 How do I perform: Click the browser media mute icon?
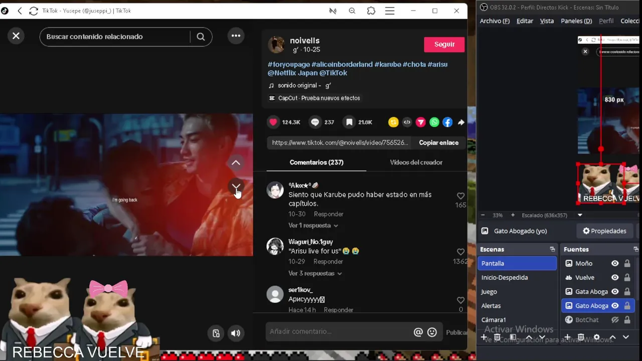[x=333, y=11]
